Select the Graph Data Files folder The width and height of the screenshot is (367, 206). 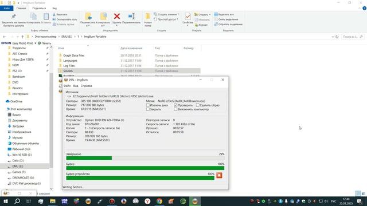(74, 56)
